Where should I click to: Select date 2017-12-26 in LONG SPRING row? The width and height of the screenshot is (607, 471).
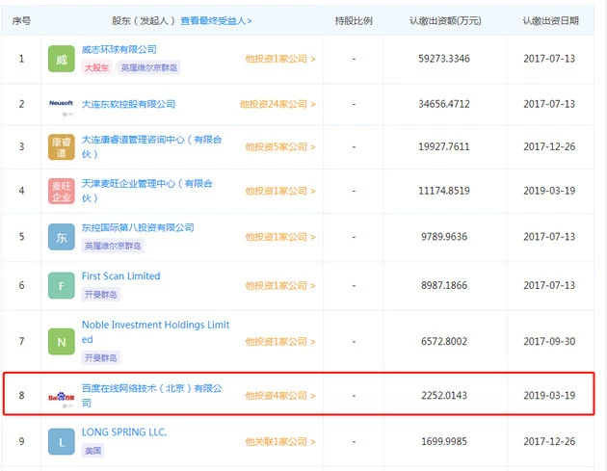pyautogui.click(x=549, y=441)
